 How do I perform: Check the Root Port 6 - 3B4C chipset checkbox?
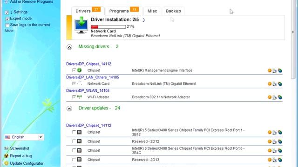pos(74,150)
